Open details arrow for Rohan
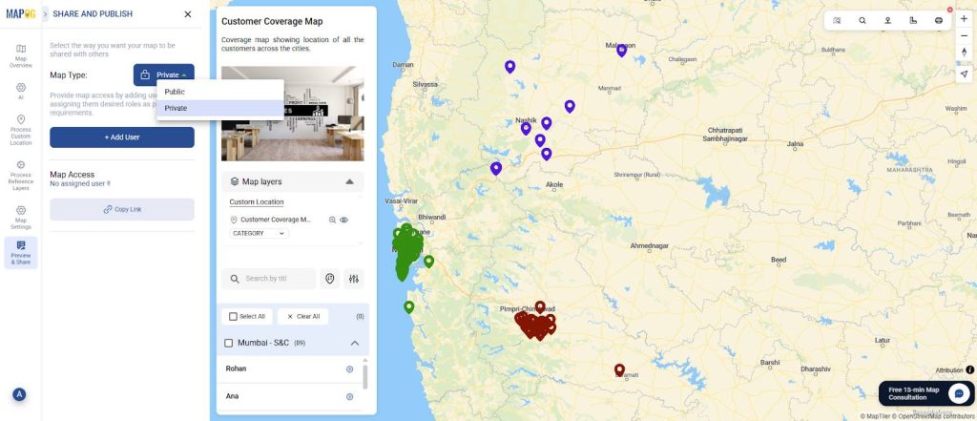Image resolution: width=977 pixels, height=421 pixels. [349, 369]
